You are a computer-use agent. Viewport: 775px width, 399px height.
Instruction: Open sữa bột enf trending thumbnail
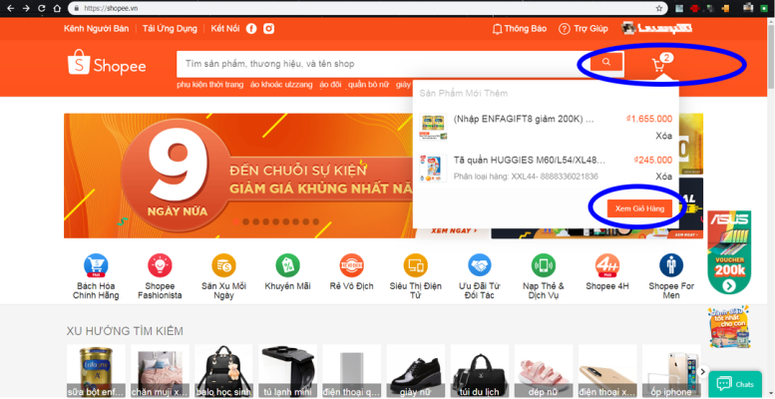pos(96,371)
